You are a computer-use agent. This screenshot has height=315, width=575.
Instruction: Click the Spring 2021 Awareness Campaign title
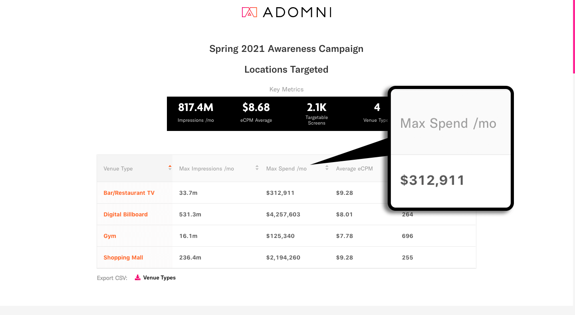pos(286,49)
